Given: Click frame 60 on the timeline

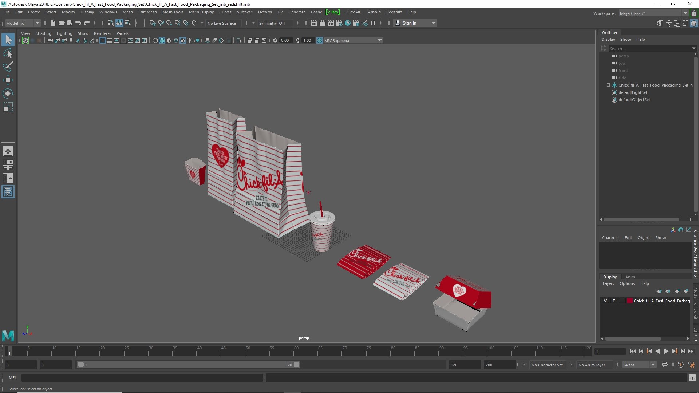Looking at the screenshot, I should [296, 351].
